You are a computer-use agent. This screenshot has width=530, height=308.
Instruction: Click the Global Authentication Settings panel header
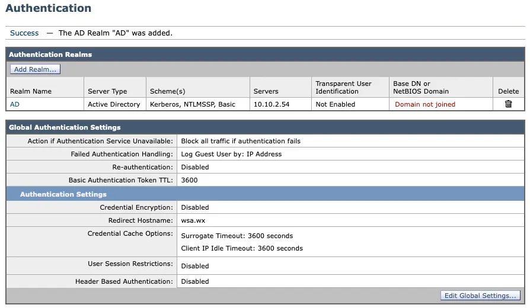65,127
